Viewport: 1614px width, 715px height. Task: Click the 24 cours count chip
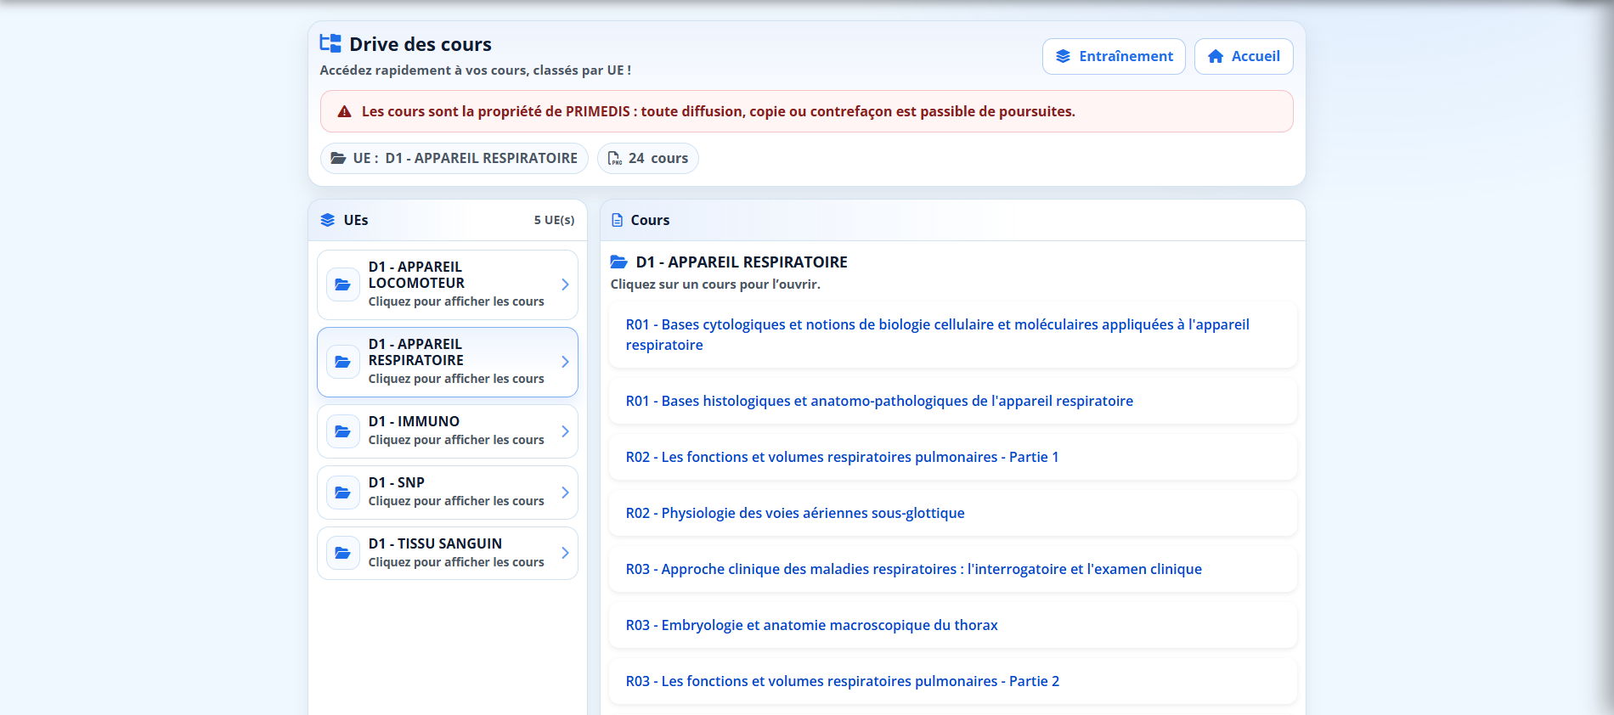coord(648,158)
